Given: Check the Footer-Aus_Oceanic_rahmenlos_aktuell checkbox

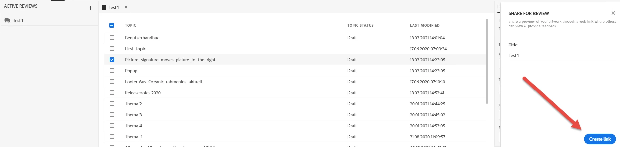Looking at the screenshot, I should [x=112, y=82].
